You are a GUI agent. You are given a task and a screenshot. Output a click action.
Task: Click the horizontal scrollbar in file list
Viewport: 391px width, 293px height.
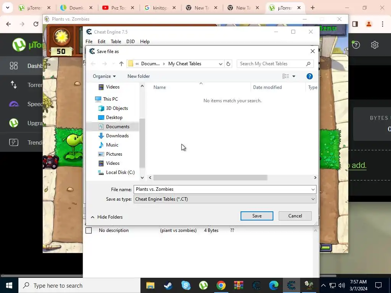[210, 178]
